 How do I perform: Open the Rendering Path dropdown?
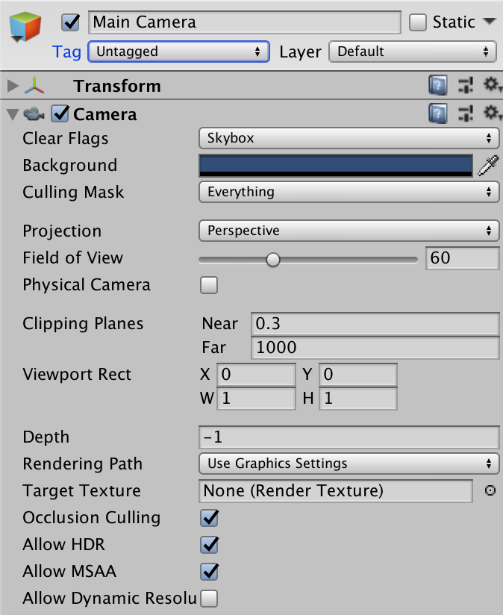(x=349, y=463)
